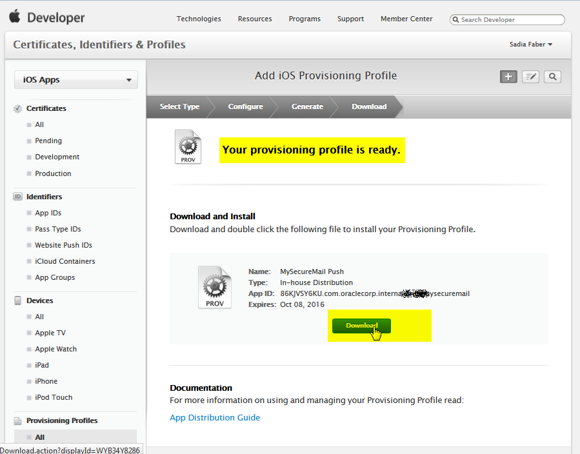
Task: Click the Devices sidebar heading
Action: pos(39,301)
